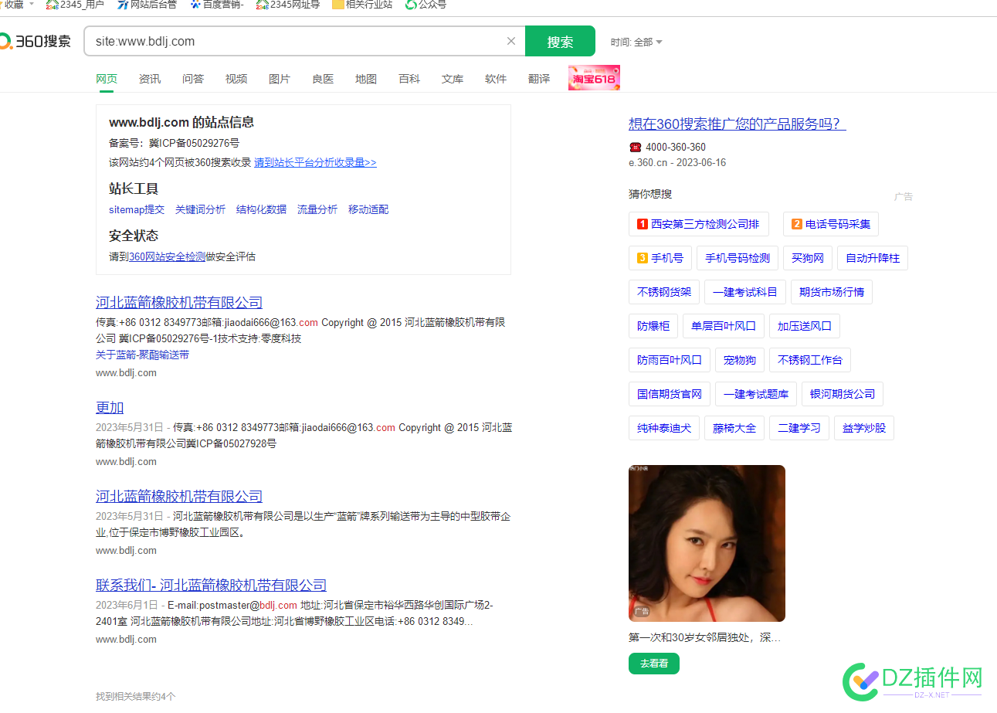Open the 流量分析 tool link
Image resolution: width=997 pixels, height=713 pixels.
pos(317,209)
